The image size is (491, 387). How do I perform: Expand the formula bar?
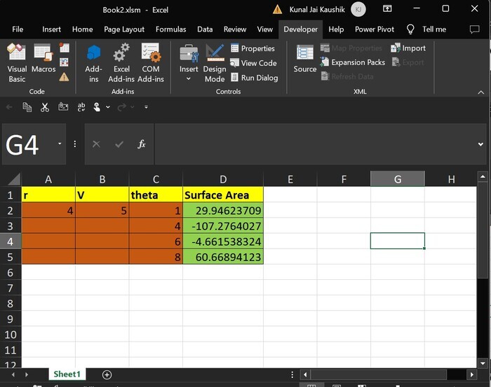[480, 144]
